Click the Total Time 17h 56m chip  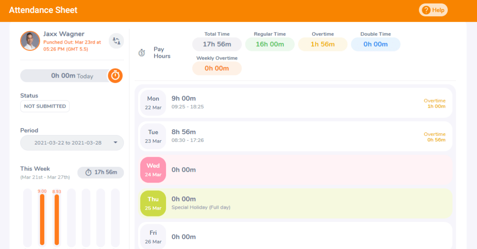[217, 44]
